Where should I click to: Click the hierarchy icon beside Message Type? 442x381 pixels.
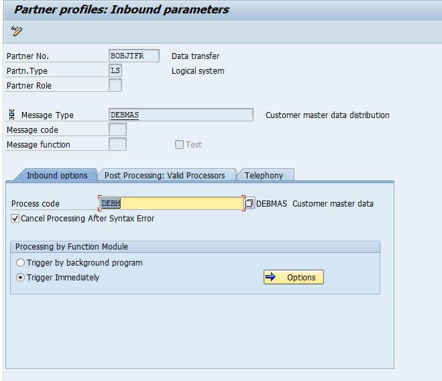tap(12, 115)
